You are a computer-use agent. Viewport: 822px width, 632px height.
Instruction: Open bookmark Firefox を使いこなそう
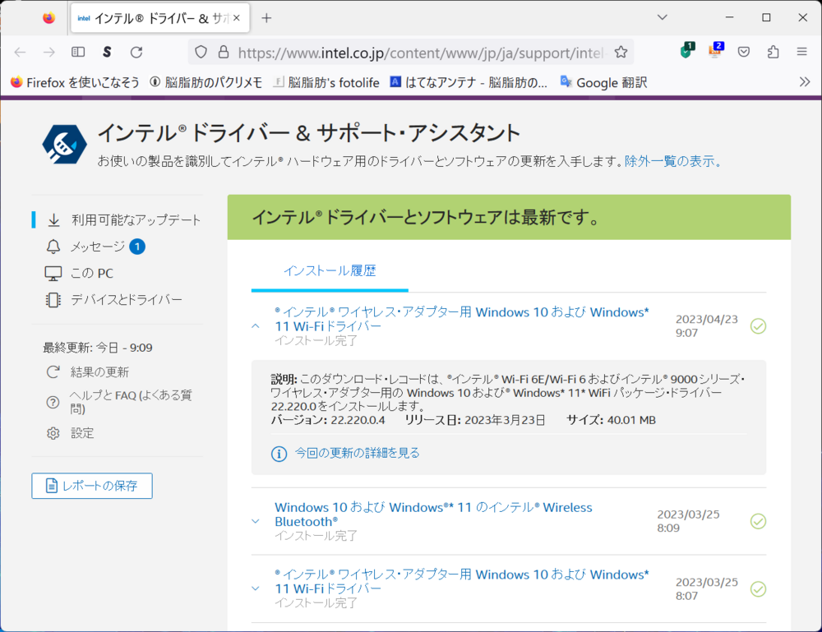tap(75, 82)
